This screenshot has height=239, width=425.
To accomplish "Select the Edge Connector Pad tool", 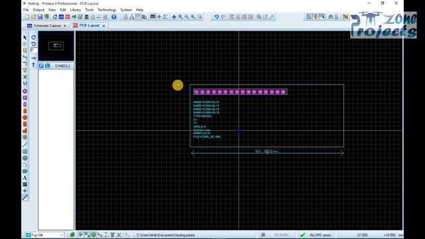I will (x=25, y=111).
